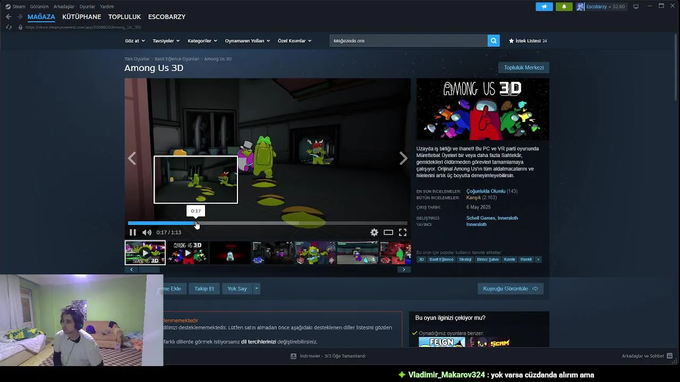Open the Escobarzy account dropdown
680x382 pixels.
[601, 6]
